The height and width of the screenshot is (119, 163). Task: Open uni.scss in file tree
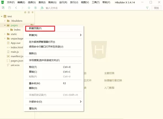tap(15, 65)
